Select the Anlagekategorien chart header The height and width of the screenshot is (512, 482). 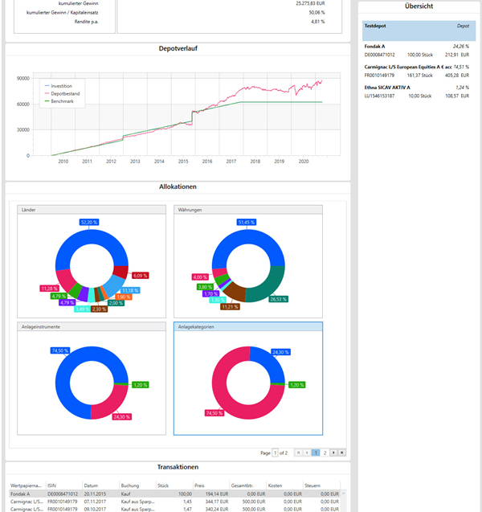(248, 326)
